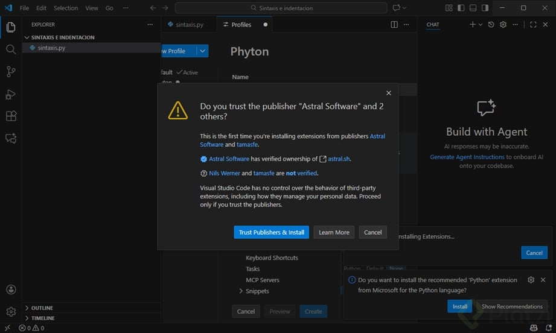Open the Selection menu

tap(65, 8)
